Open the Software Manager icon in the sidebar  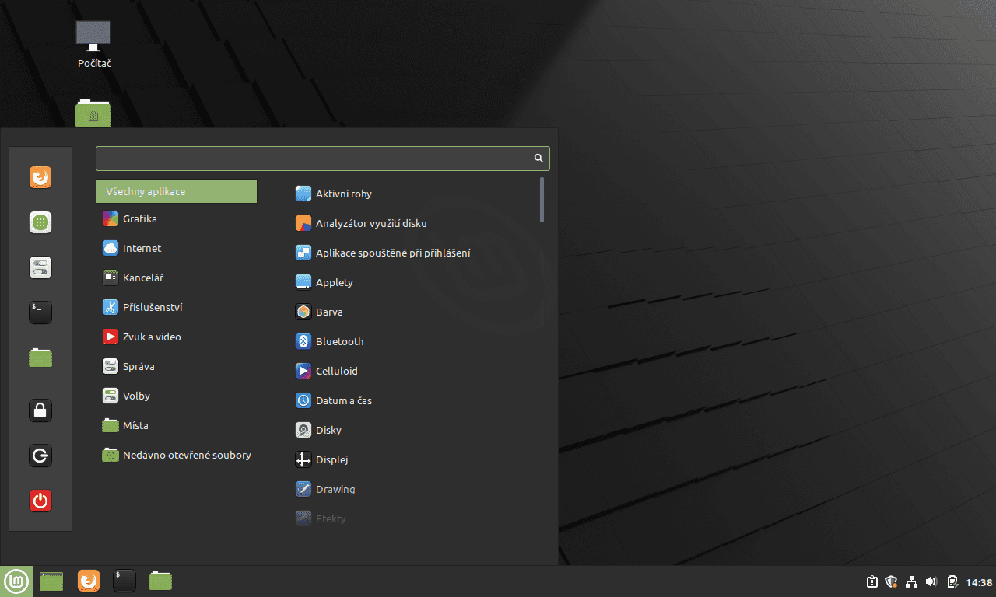click(40, 222)
